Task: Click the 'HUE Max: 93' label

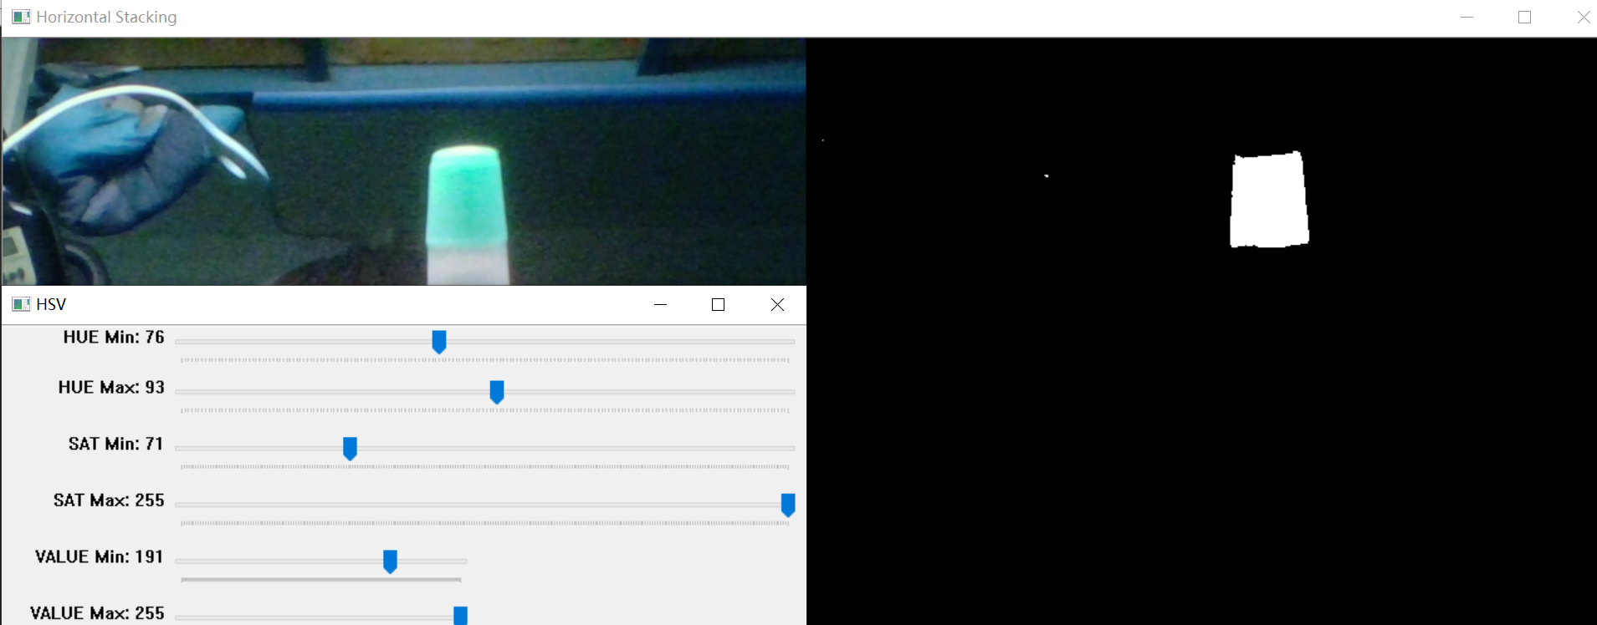Action: tap(111, 387)
